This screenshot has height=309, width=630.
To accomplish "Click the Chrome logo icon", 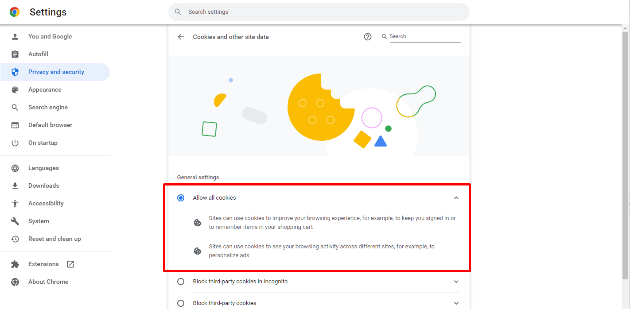I will pyautogui.click(x=15, y=12).
